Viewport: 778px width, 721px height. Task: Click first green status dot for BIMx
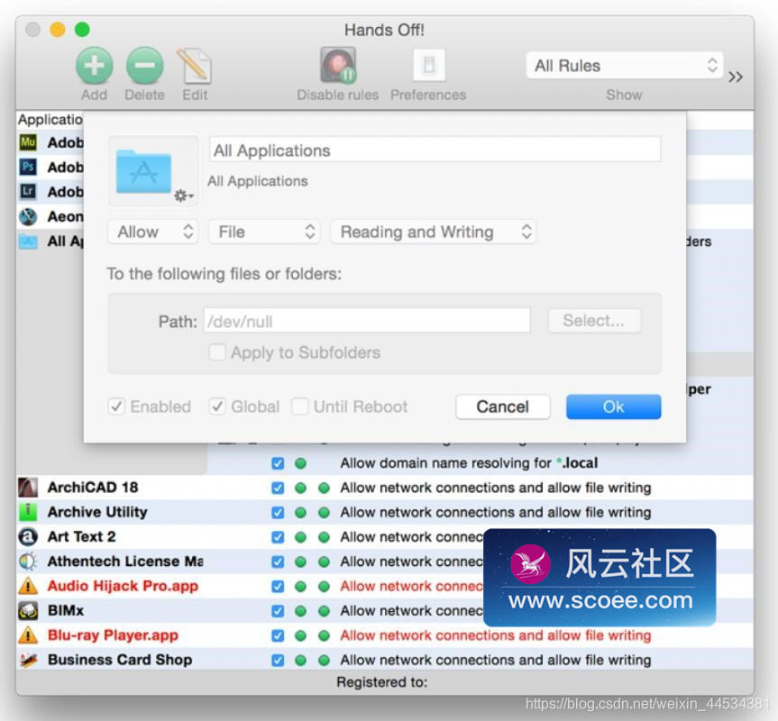pos(300,611)
